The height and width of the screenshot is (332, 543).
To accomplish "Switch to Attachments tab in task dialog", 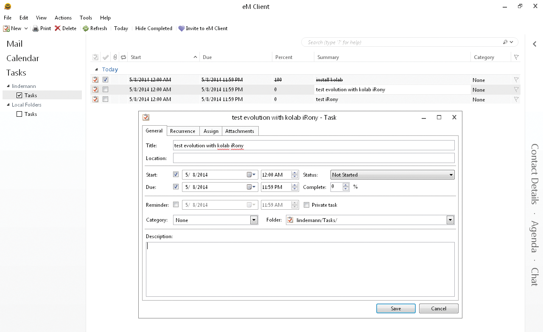I will coord(240,131).
